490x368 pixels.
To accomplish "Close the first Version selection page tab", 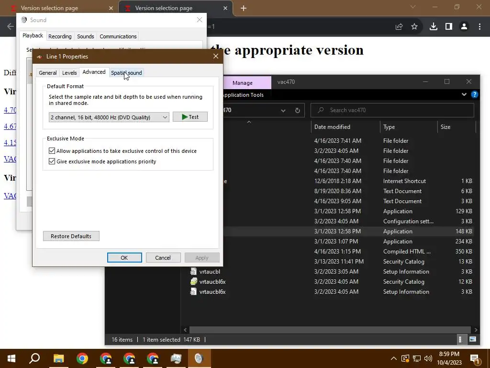I will [x=111, y=8].
